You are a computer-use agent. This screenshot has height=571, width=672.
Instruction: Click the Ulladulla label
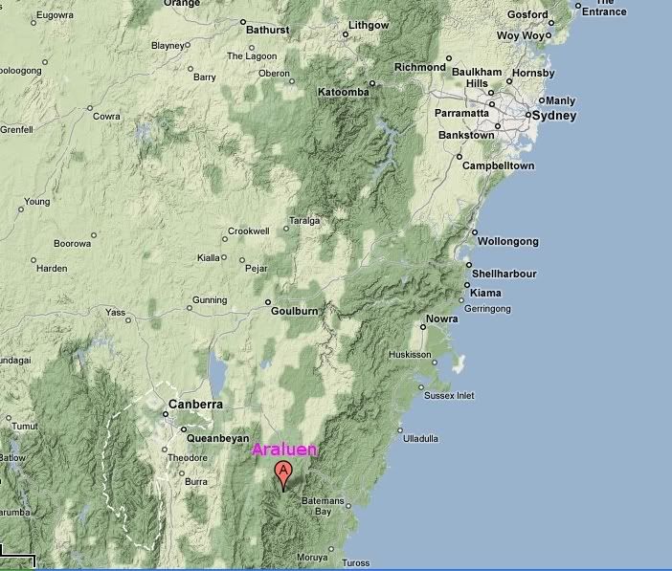tap(420, 439)
